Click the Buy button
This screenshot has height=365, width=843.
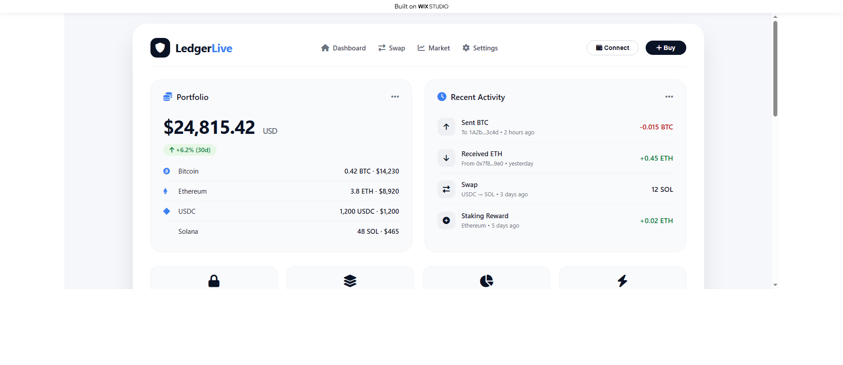click(x=666, y=48)
